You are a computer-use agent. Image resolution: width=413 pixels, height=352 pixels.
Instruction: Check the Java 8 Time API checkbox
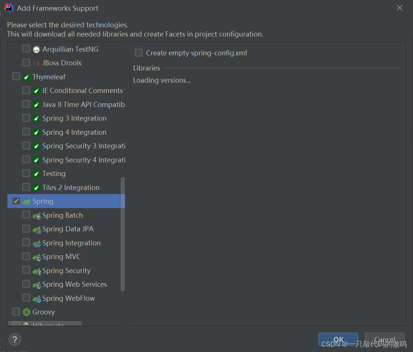pos(26,104)
